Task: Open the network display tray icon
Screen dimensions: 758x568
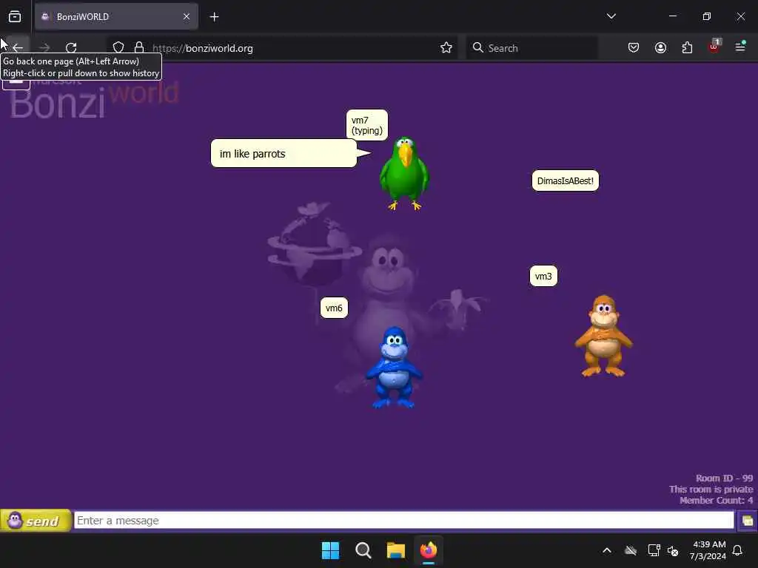Action: click(654, 550)
